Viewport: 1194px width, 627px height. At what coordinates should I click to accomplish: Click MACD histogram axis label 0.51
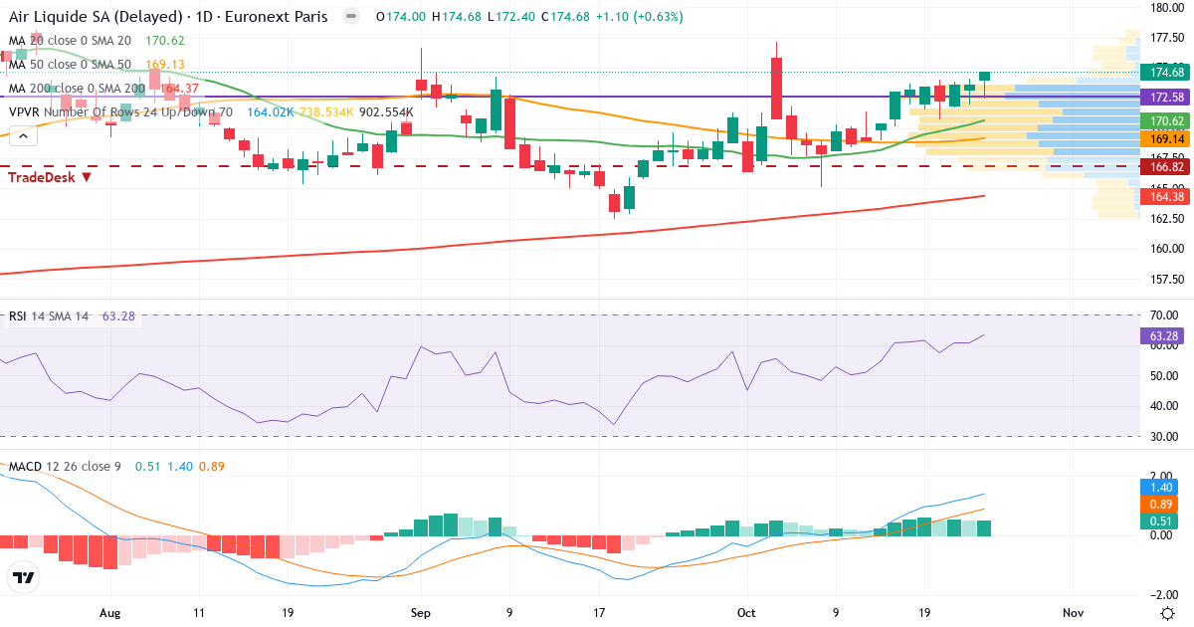click(1160, 521)
